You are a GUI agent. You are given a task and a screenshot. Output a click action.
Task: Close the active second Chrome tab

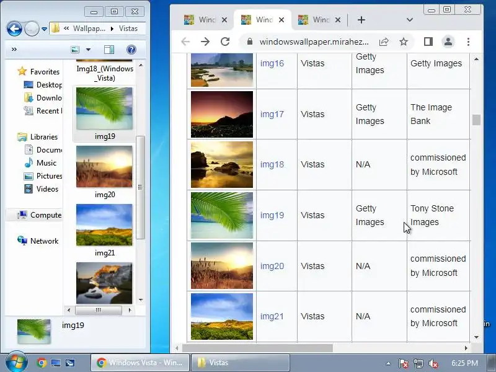[x=281, y=20]
